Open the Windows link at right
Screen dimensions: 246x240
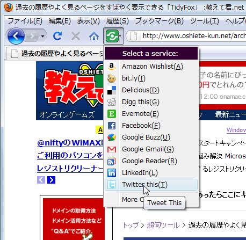click(x=236, y=130)
